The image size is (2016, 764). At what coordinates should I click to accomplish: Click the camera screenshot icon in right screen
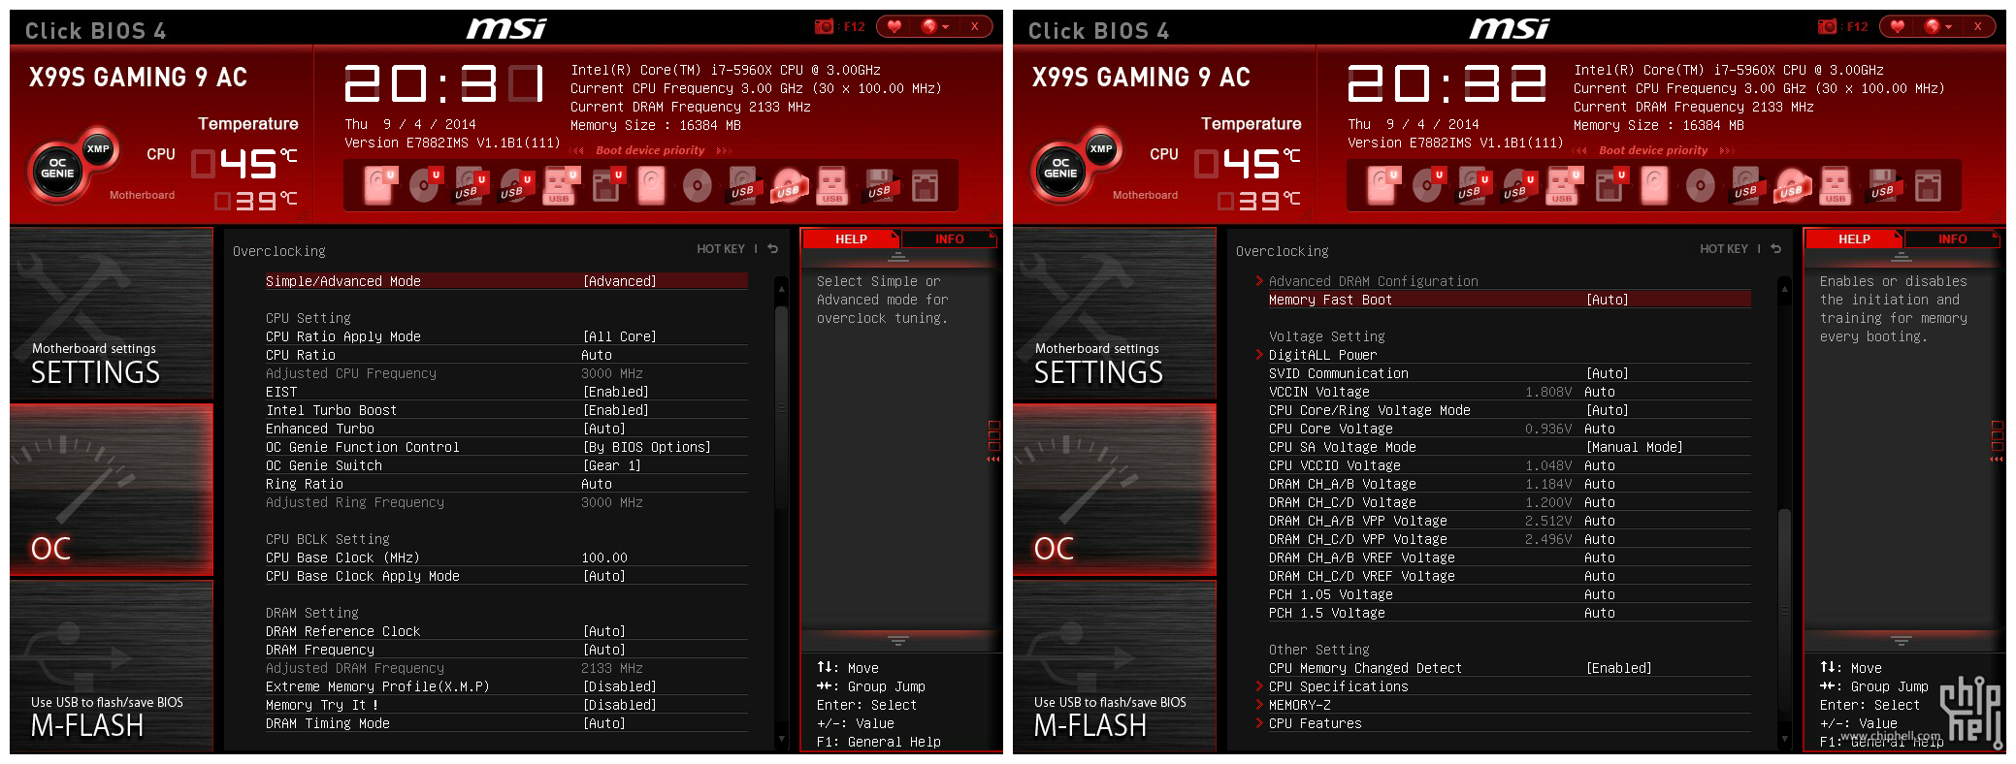(x=1828, y=26)
